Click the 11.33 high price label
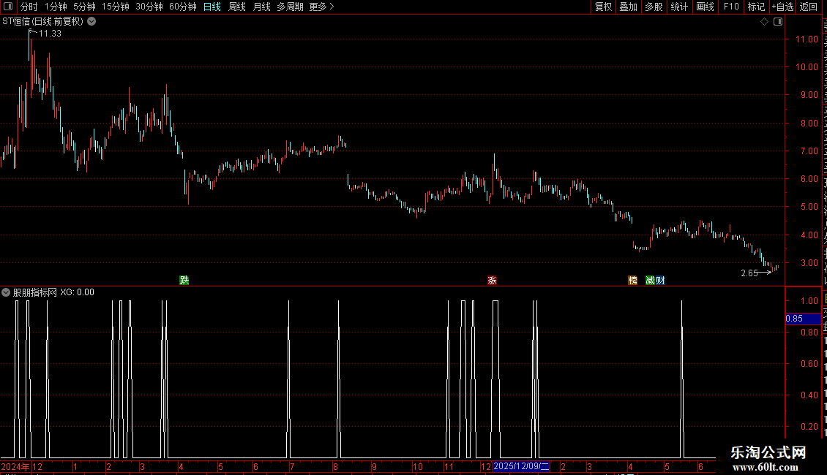This screenshot has width=827, height=475. (50, 33)
